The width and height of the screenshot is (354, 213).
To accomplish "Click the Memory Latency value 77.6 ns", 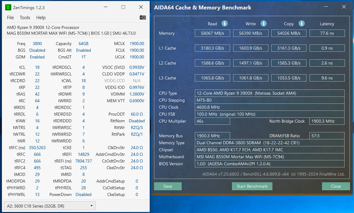I will (327, 33).
